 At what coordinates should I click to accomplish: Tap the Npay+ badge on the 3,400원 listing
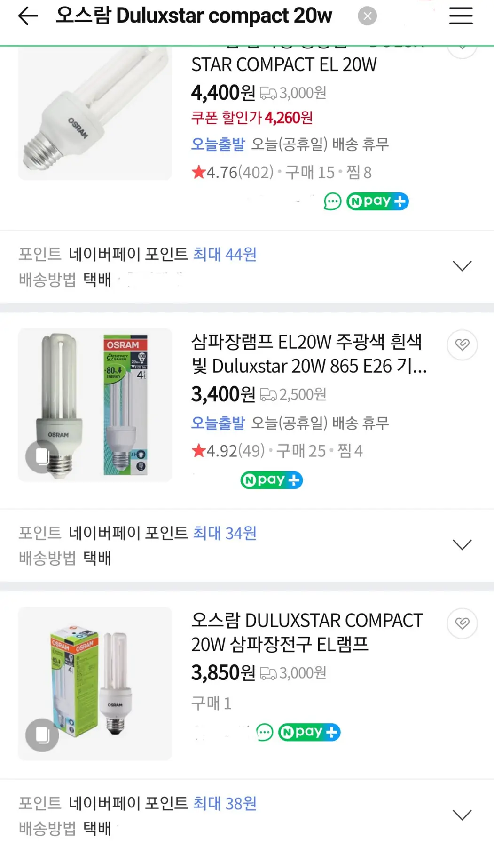[x=271, y=480]
